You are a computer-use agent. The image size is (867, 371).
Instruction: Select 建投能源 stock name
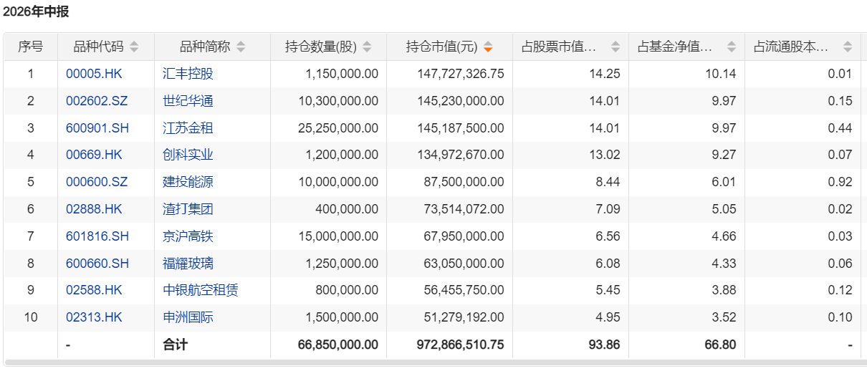pos(188,182)
